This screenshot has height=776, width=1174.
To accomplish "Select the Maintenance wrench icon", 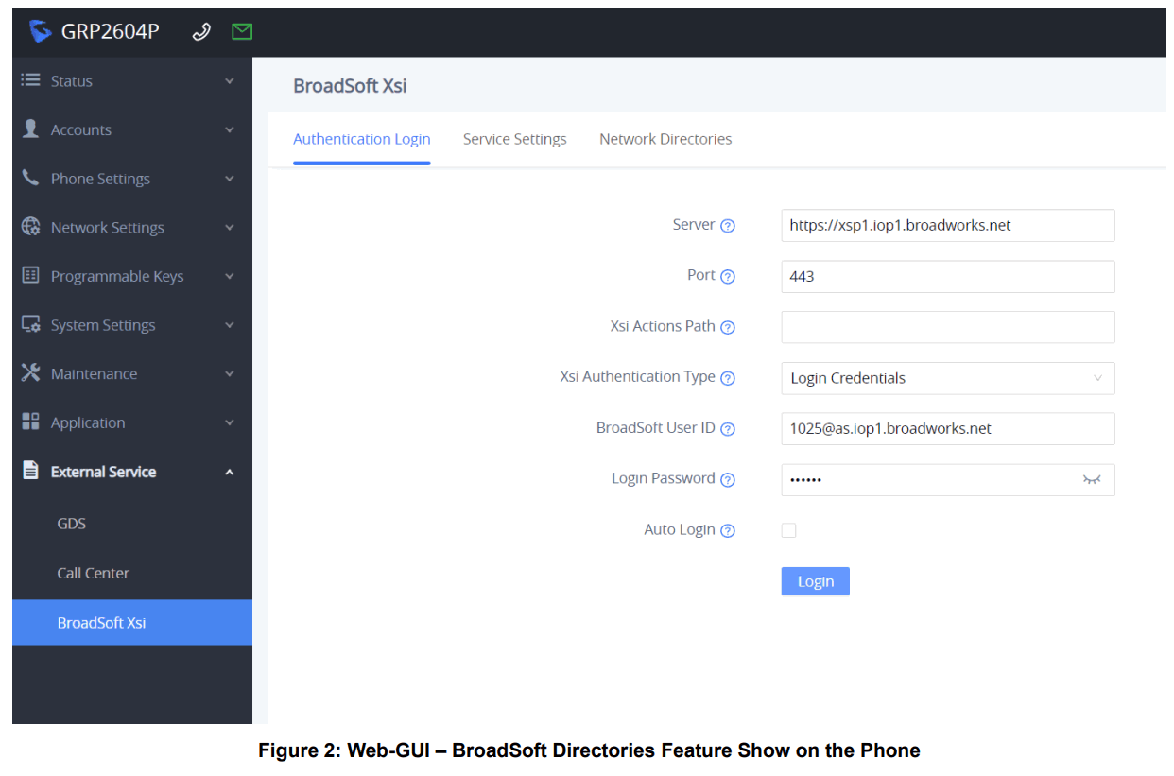I will [x=31, y=373].
